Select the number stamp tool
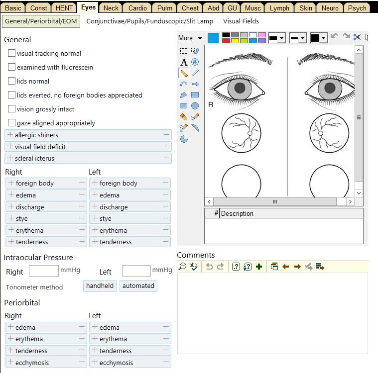The image size is (378, 373). 195,62
